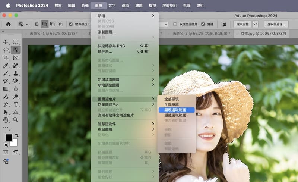The width and height of the screenshot is (298, 182).
Task: Toggle Quick Mask mode
Action: 6,152
